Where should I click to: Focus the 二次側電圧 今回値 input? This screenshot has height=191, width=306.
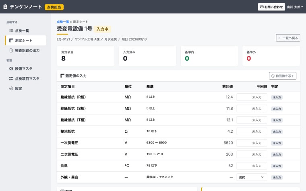pos(252,154)
